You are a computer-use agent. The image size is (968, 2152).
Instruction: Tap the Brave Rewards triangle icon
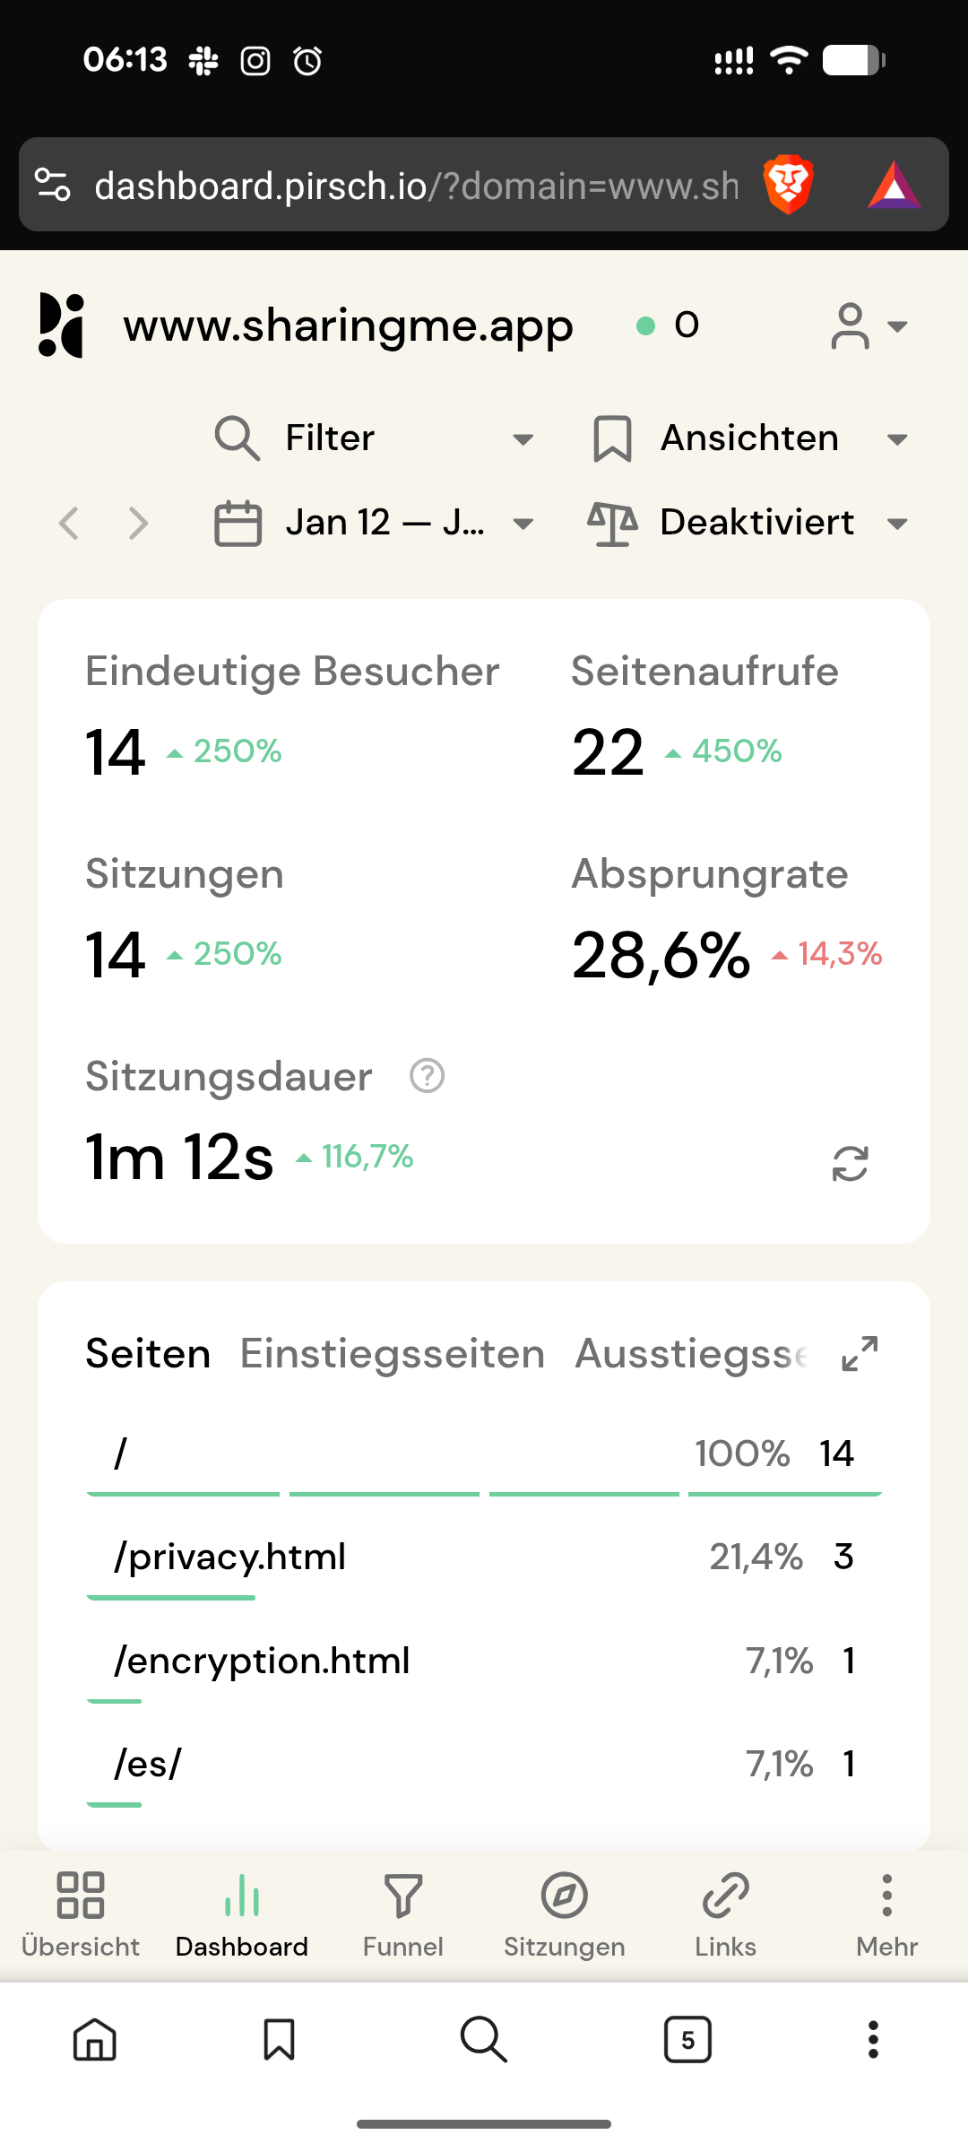(894, 185)
